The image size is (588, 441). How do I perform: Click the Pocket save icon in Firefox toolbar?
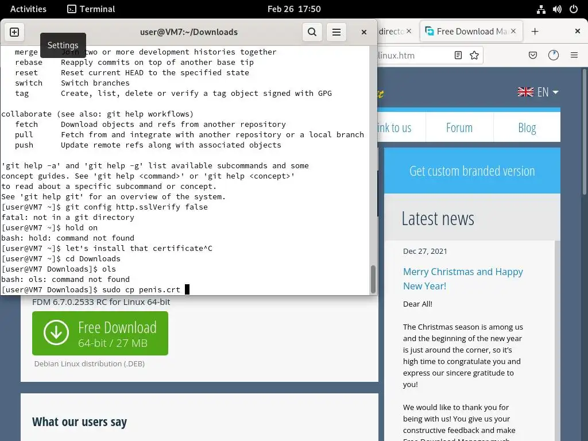click(532, 56)
